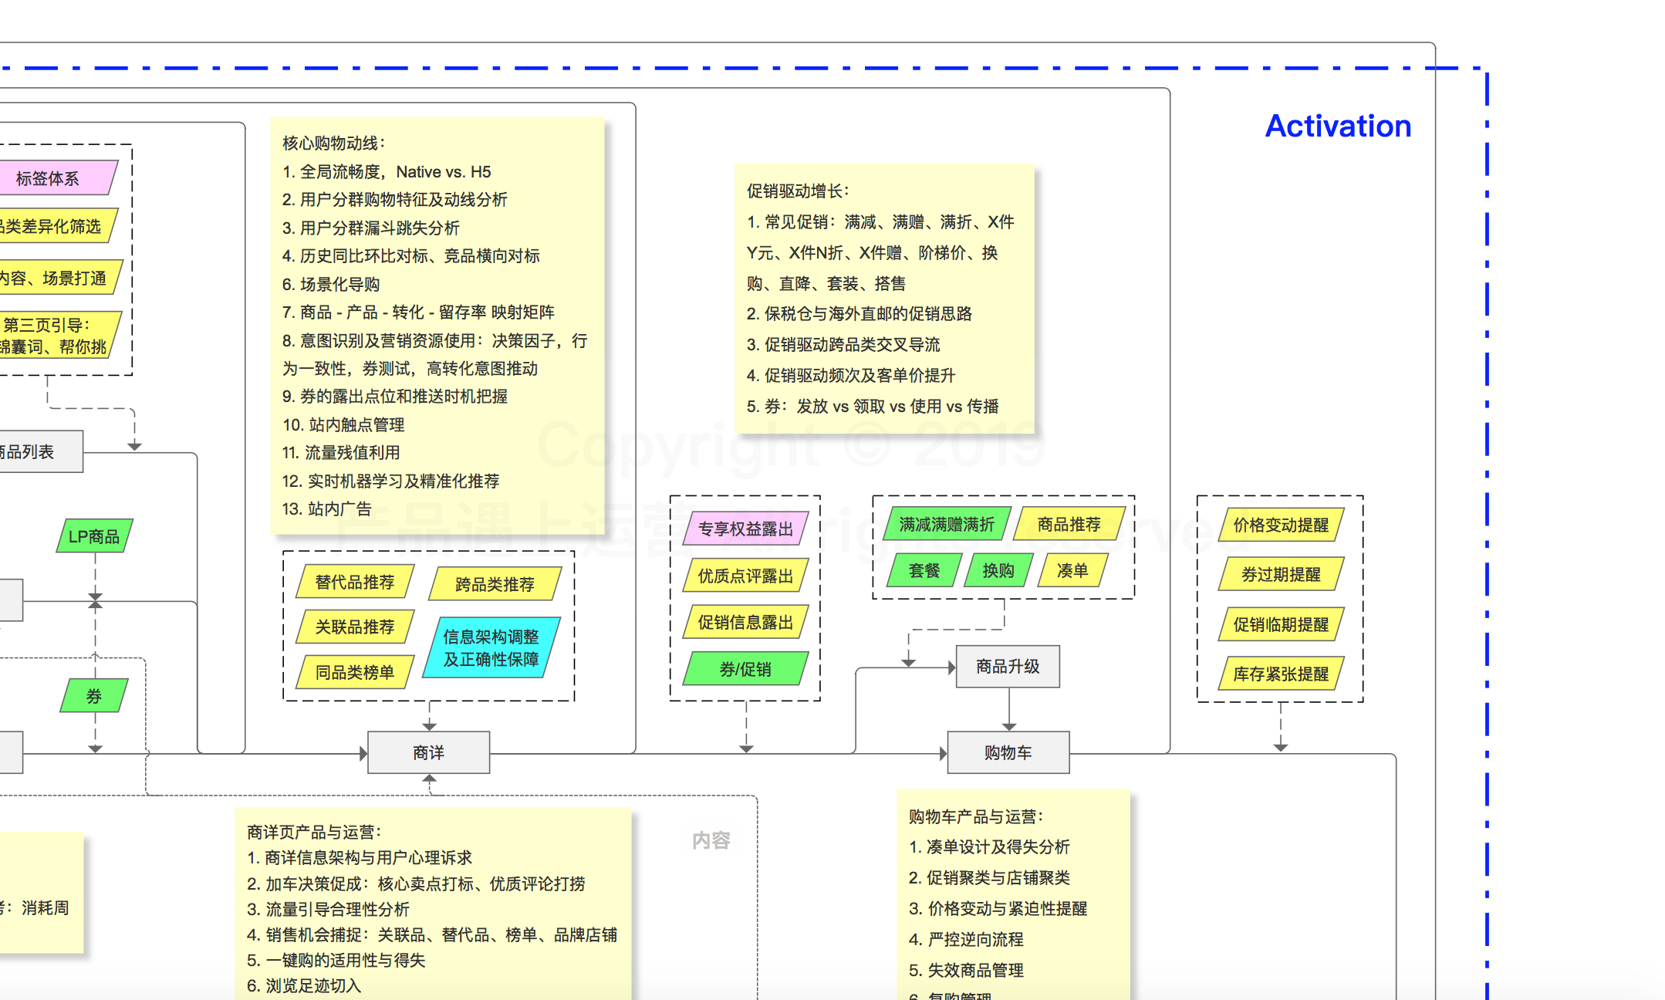Image resolution: width=1665 pixels, height=1000 pixels.
Task: Click the 跨品类推荐 tag
Action: [495, 584]
